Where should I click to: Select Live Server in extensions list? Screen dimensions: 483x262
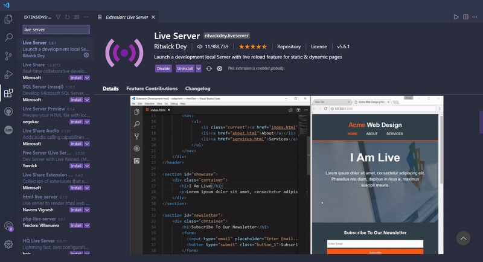56,49
